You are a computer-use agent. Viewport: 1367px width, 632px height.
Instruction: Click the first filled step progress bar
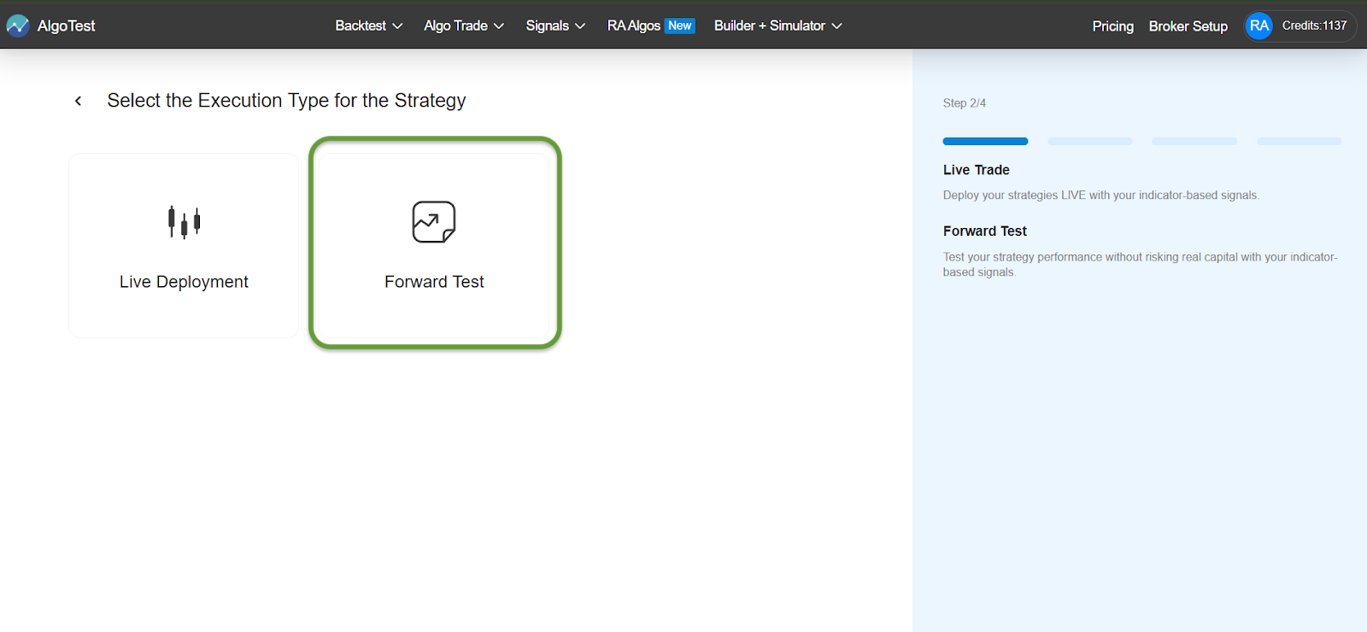(x=985, y=141)
